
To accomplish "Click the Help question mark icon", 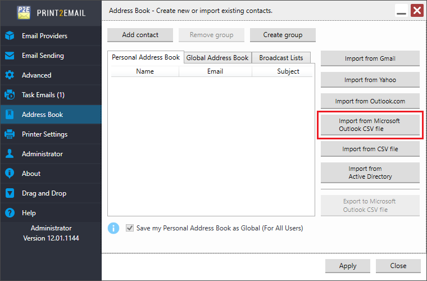I will [10, 212].
